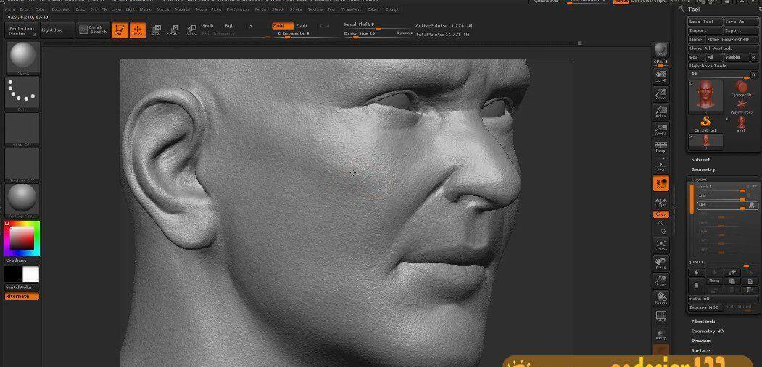Image resolution: width=762 pixels, height=367 pixels.
Task: Open the Preferences menu
Action: click(238, 9)
